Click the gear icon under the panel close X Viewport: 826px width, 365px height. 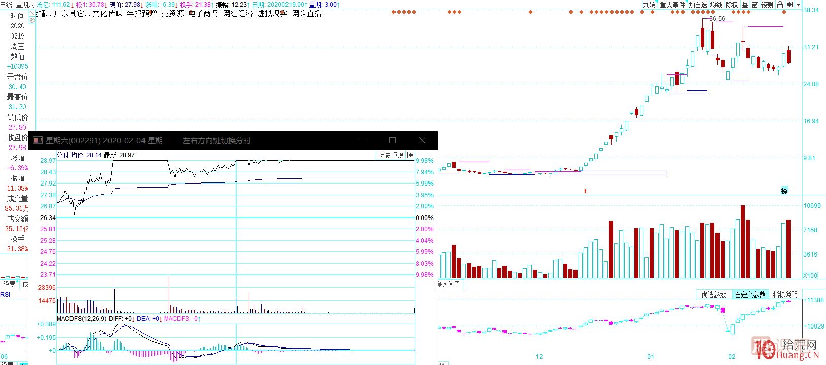click(x=32, y=20)
